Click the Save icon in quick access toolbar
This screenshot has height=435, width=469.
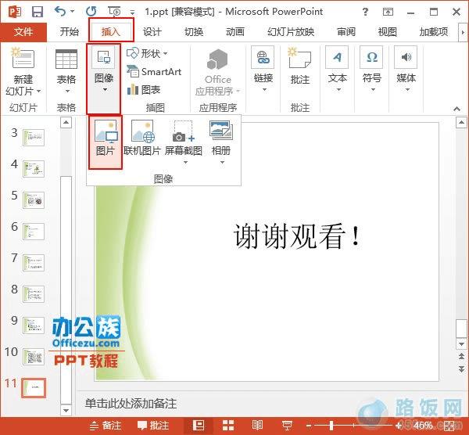38,12
